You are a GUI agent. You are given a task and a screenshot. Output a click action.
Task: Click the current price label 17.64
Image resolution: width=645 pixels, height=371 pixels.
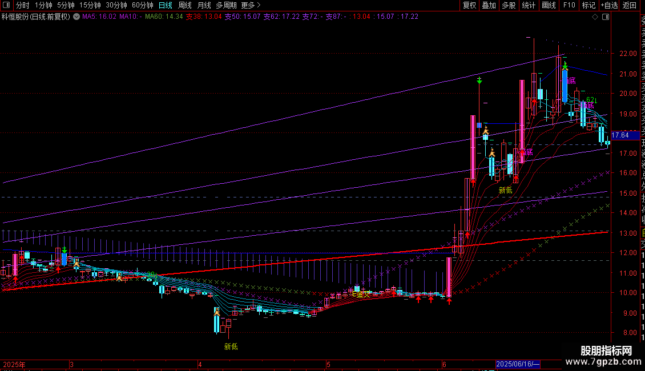coord(625,135)
